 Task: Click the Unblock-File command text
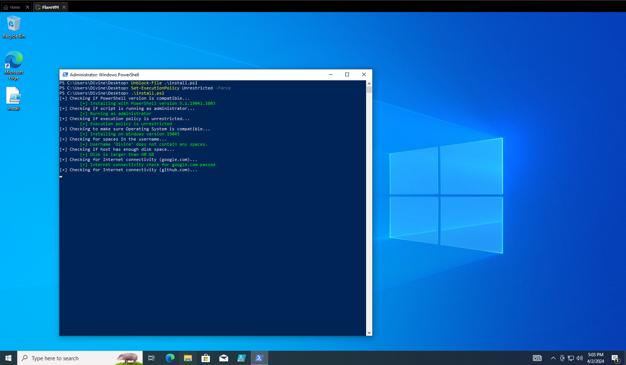tap(164, 83)
